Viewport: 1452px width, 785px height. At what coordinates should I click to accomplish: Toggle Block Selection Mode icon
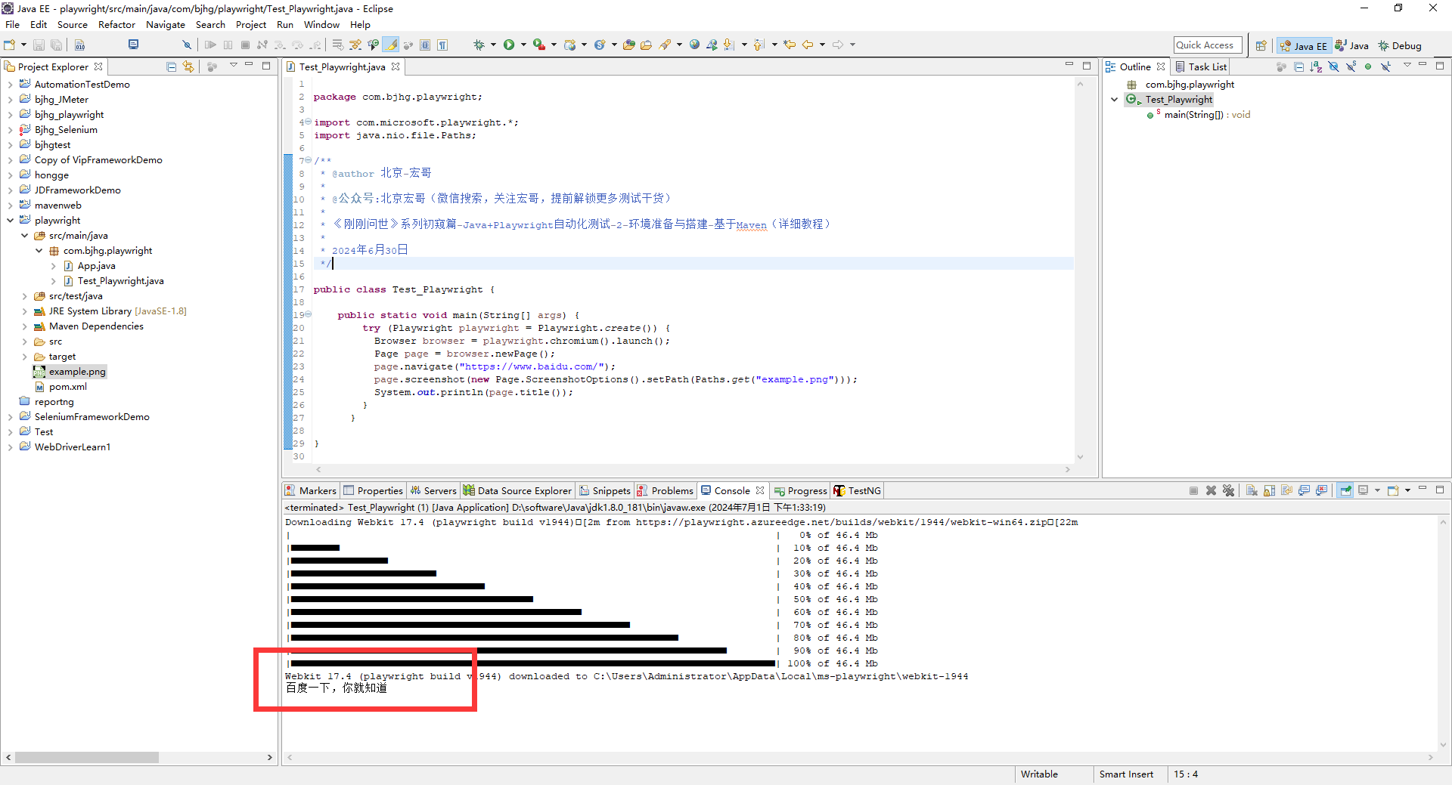[425, 45]
